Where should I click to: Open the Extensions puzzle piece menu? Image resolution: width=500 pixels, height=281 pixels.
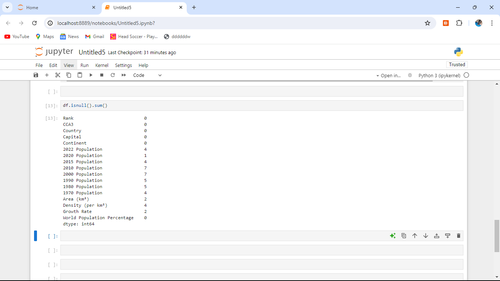(x=459, y=23)
